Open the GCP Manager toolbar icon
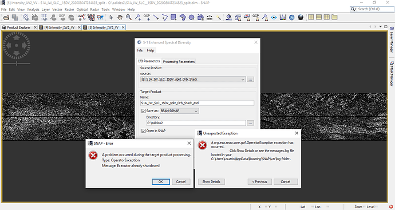 (256, 17)
